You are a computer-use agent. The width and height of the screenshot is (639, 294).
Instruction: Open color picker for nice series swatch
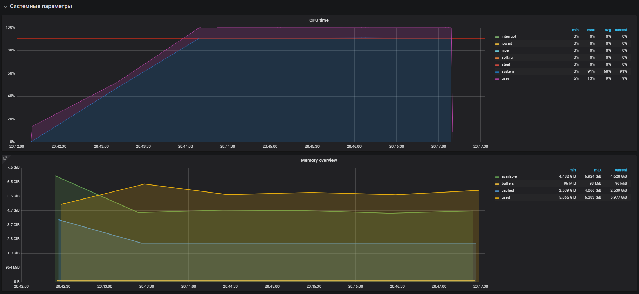click(x=497, y=51)
